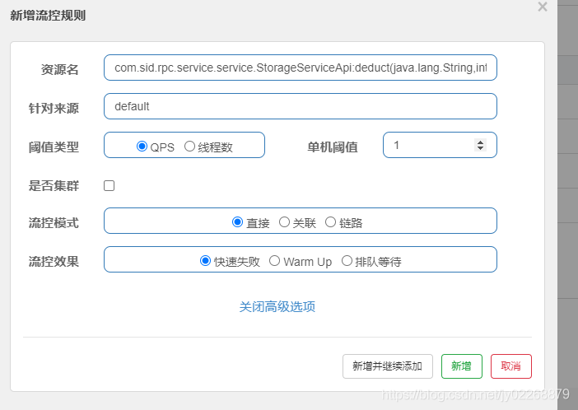The height and width of the screenshot is (410, 578).
Task: Cancel with the red 取消 button
Action: (x=511, y=366)
